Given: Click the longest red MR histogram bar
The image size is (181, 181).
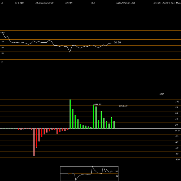Looking at the screenshot, I should (34, 142).
